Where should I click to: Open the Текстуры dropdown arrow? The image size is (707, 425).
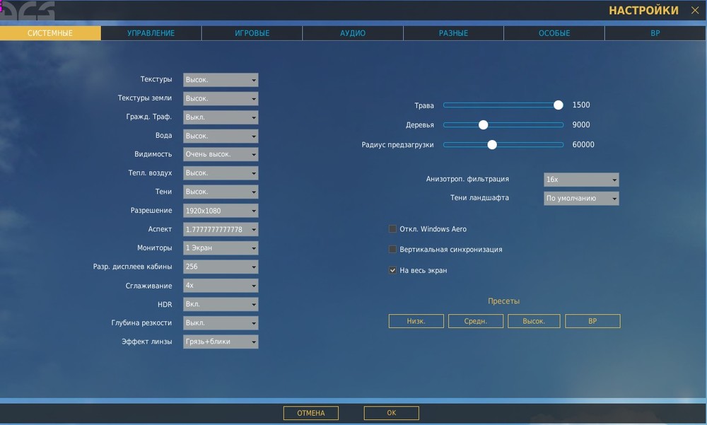tap(254, 80)
